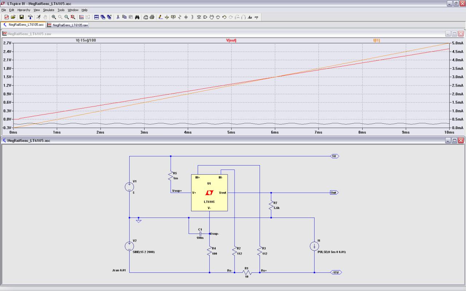This screenshot has width=466, height=291.
Task: Open the Control Panel hammer icon
Action: (30, 17)
